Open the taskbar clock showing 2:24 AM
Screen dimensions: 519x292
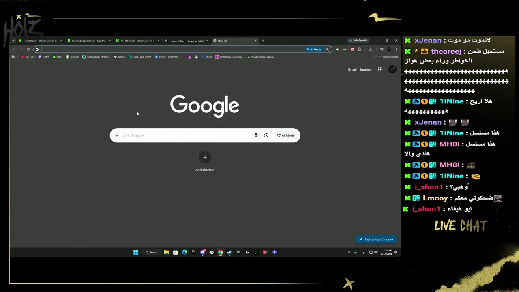387,252
